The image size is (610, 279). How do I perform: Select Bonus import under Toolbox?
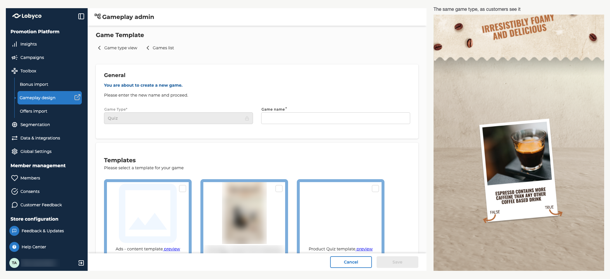point(34,84)
